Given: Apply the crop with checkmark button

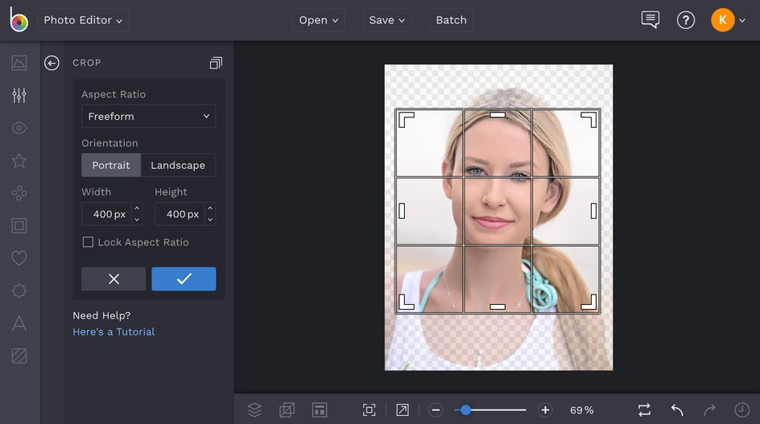Looking at the screenshot, I should point(184,278).
